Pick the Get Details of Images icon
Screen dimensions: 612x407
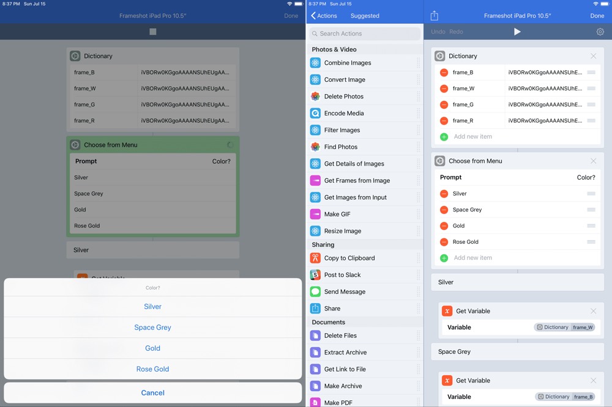click(315, 164)
